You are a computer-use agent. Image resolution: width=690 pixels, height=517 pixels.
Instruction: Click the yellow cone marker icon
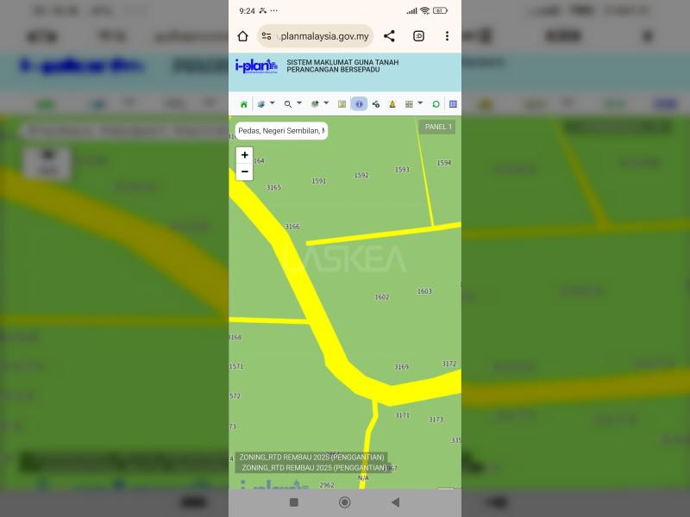pyautogui.click(x=392, y=104)
